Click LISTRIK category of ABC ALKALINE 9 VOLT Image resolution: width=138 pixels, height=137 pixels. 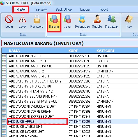pos(102,56)
